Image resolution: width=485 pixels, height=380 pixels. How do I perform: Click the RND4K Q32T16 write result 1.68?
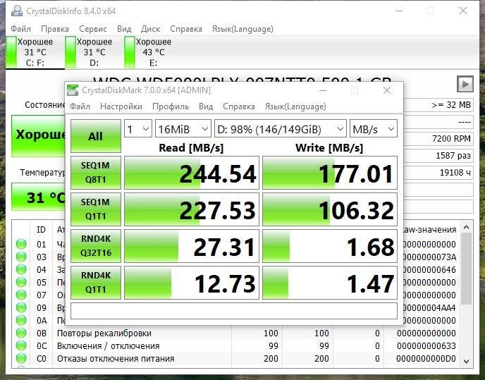[330, 246]
